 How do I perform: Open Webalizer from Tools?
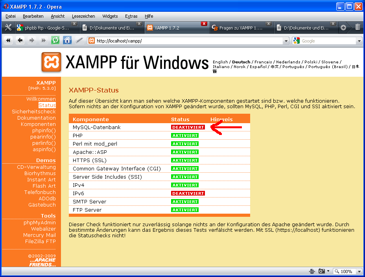(44, 229)
